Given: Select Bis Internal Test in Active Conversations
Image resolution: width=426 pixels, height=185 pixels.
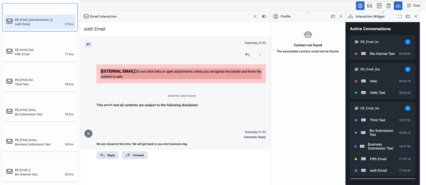Looking at the screenshot, I should click(x=383, y=54).
